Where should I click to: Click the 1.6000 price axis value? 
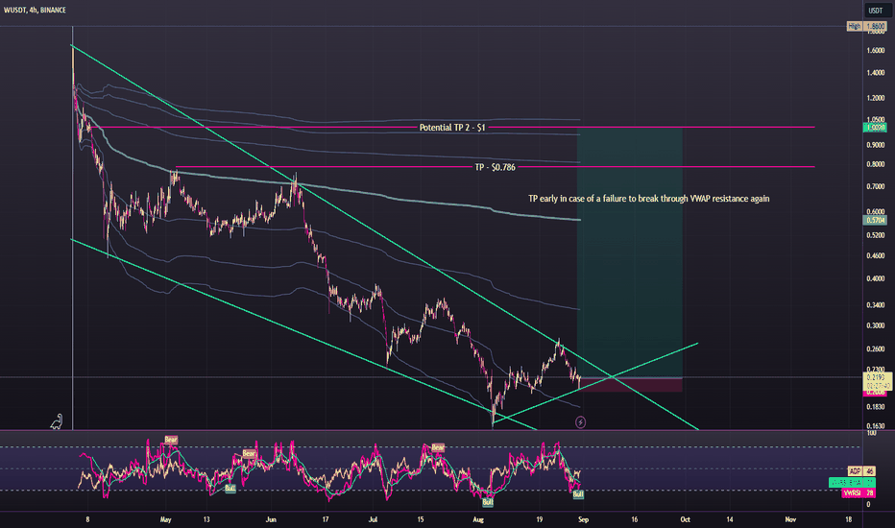[x=876, y=50]
